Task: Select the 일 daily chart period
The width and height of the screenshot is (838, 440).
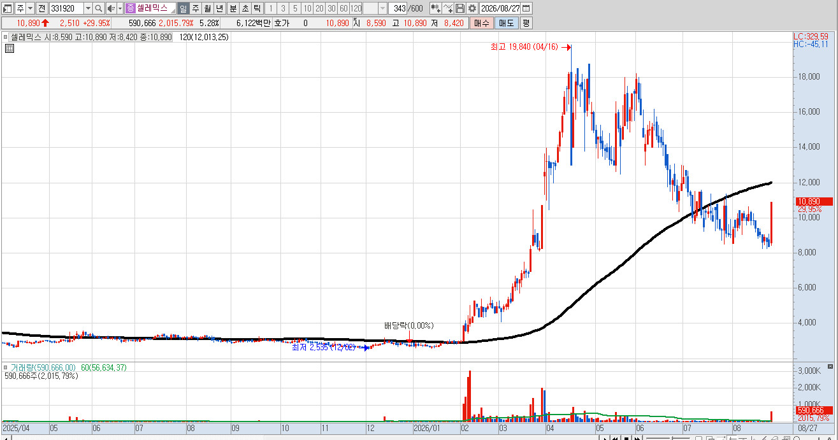Action: click(184, 8)
